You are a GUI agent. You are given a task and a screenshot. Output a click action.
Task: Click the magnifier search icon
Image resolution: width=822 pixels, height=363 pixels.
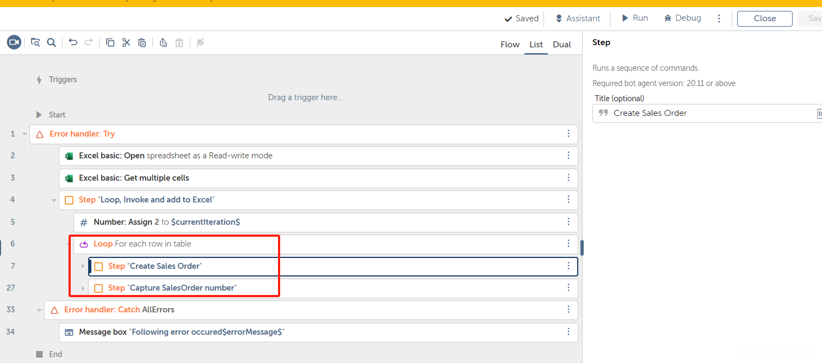52,42
